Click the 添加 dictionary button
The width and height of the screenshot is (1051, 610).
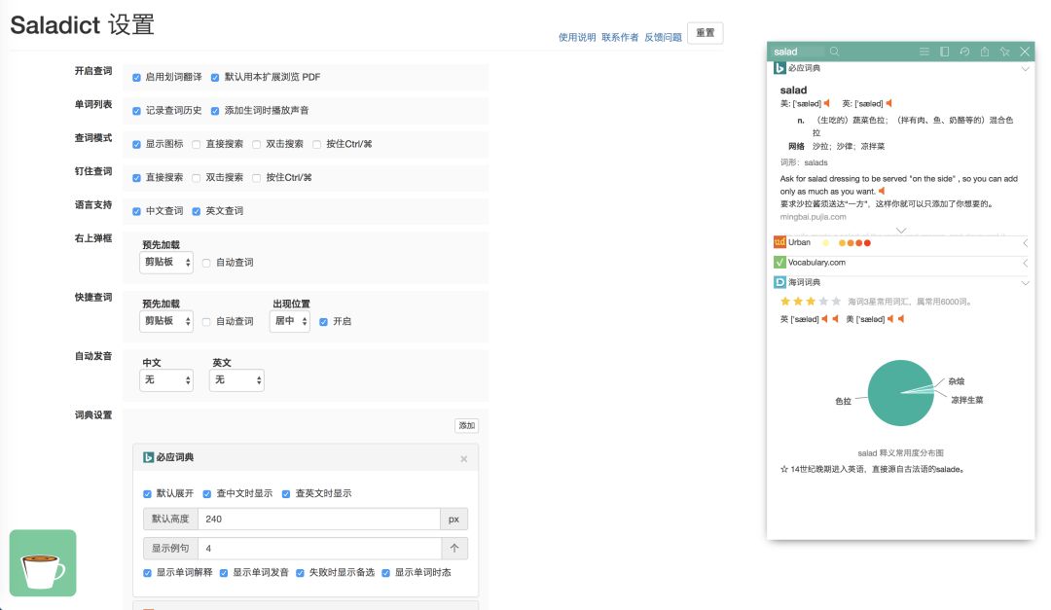pyautogui.click(x=467, y=426)
